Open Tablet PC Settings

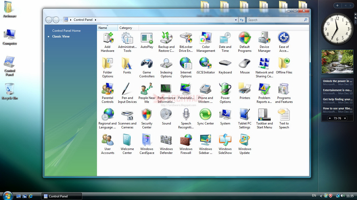click(x=245, y=119)
